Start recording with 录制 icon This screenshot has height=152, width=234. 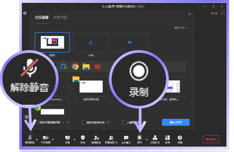[x=140, y=138]
